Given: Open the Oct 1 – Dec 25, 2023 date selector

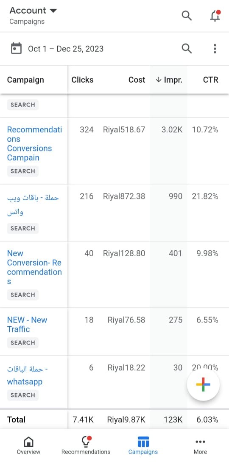Looking at the screenshot, I should (x=66, y=49).
